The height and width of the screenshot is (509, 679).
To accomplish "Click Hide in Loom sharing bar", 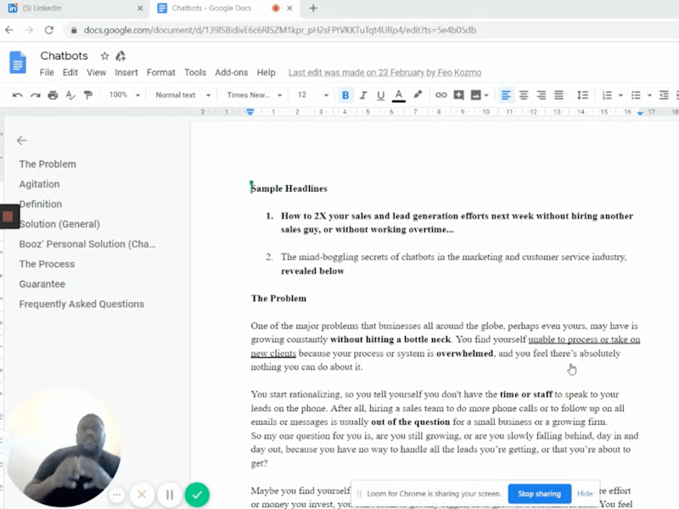I will click(585, 494).
